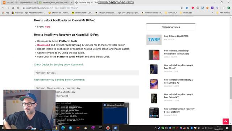The width and height of the screenshot is (232, 131).
Task: Open the REVOT3CH bookmarks folder
Action: point(171,13)
